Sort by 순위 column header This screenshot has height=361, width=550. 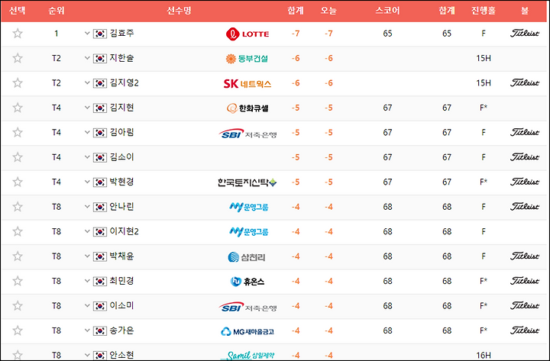point(56,11)
